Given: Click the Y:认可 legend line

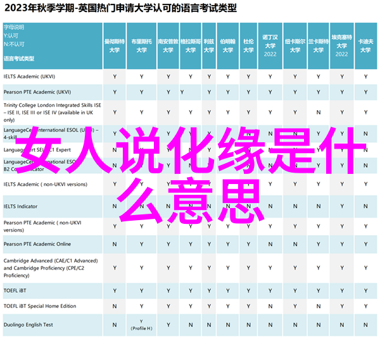Looking at the screenshot, I should coord(11,36).
